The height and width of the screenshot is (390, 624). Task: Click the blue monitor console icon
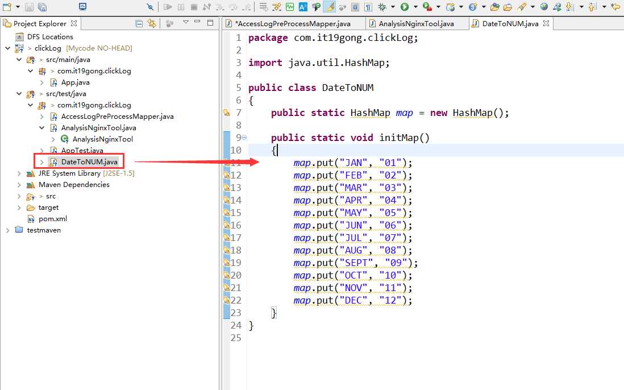coord(82,6)
